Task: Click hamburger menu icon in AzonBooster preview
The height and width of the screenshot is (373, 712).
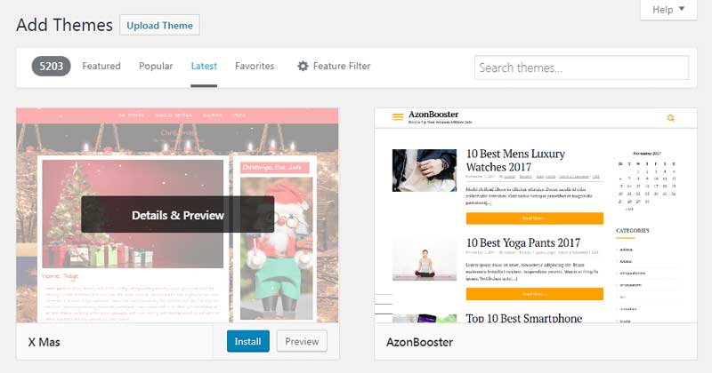Action: (x=396, y=118)
